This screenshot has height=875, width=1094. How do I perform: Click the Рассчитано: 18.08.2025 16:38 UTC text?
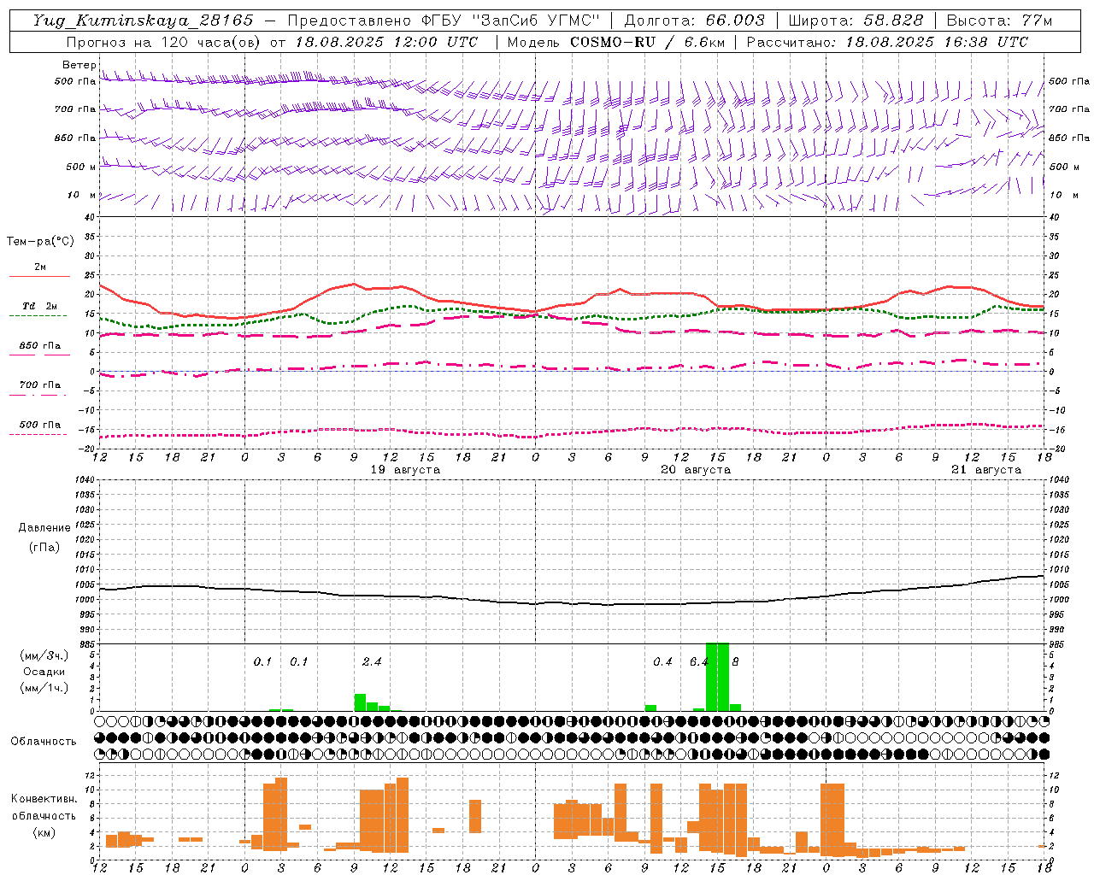click(887, 42)
